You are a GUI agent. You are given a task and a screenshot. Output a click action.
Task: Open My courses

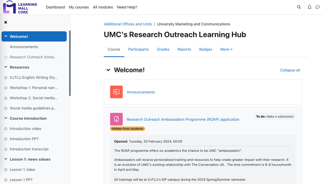coord(79,7)
